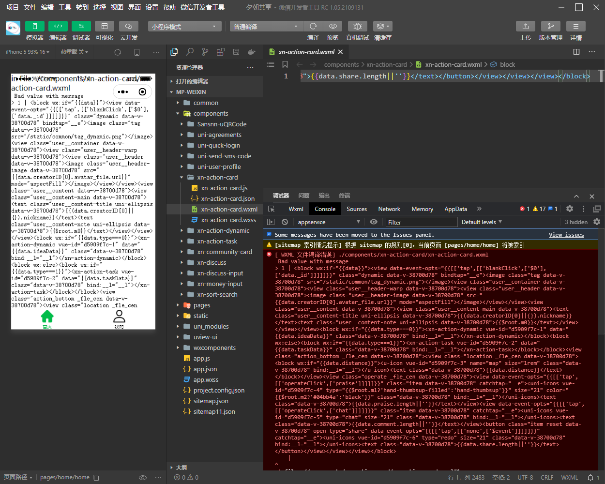This screenshot has height=484, width=605.
Task: Click the Simulator toggle button in toolbar
Action: pos(34,26)
